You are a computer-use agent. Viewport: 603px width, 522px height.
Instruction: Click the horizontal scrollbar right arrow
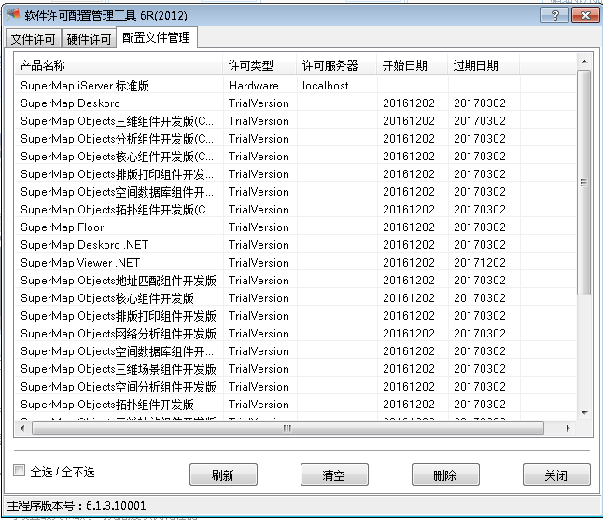[568, 428]
